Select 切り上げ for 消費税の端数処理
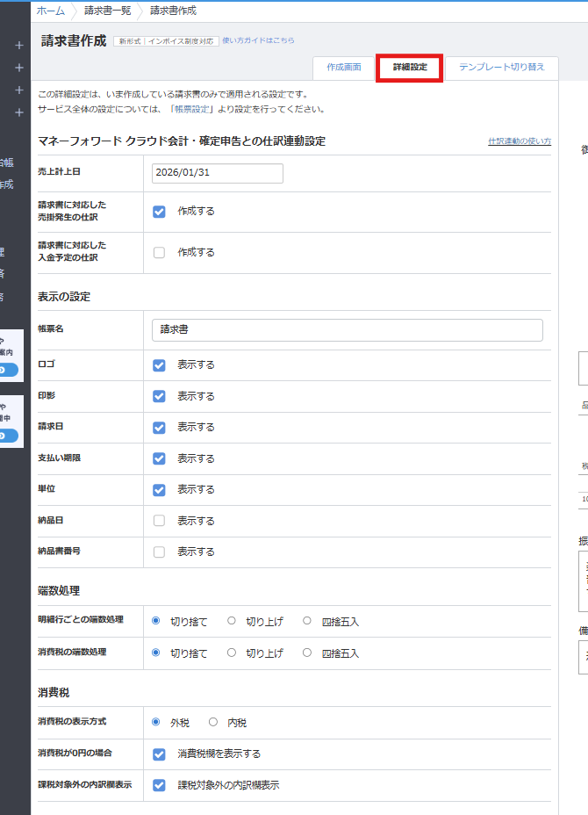This screenshot has height=815, width=588. point(232,653)
